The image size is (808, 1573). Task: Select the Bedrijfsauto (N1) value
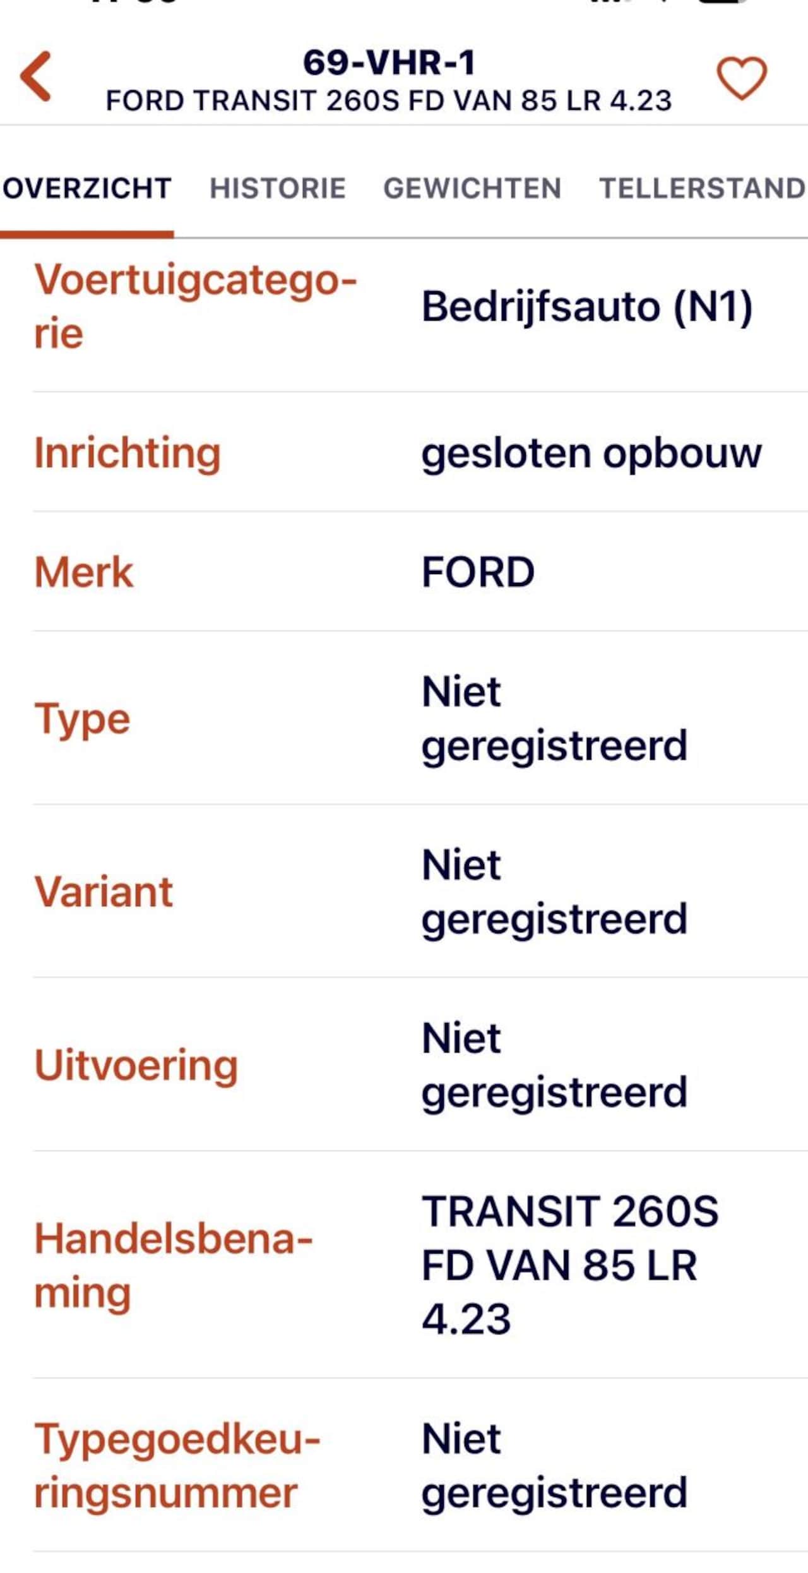tap(587, 308)
